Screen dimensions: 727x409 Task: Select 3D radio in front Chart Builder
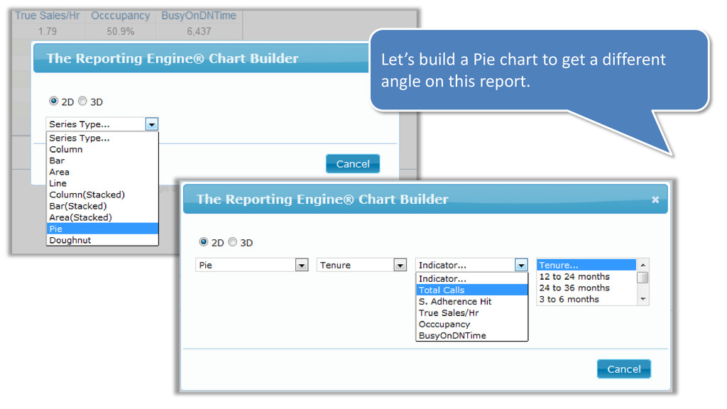232,241
